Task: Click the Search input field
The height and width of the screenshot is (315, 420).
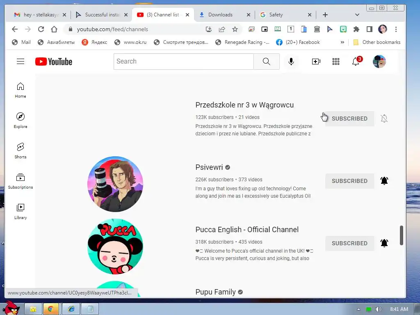Action: coord(183,62)
